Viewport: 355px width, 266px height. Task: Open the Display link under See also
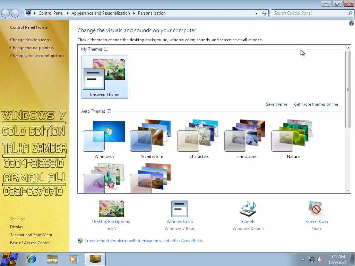[17, 227]
